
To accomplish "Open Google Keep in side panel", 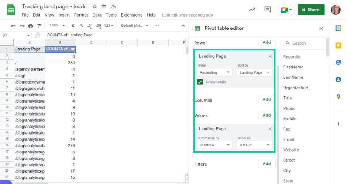I will coord(338,45).
